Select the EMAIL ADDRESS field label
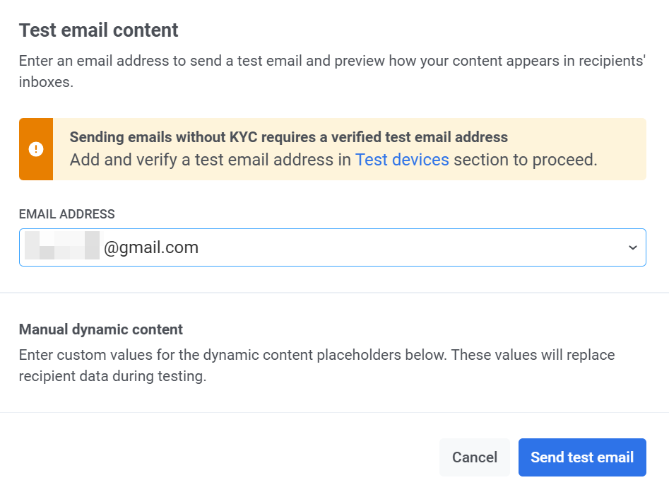Image resolution: width=669 pixels, height=497 pixels. pyautogui.click(x=66, y=214)
